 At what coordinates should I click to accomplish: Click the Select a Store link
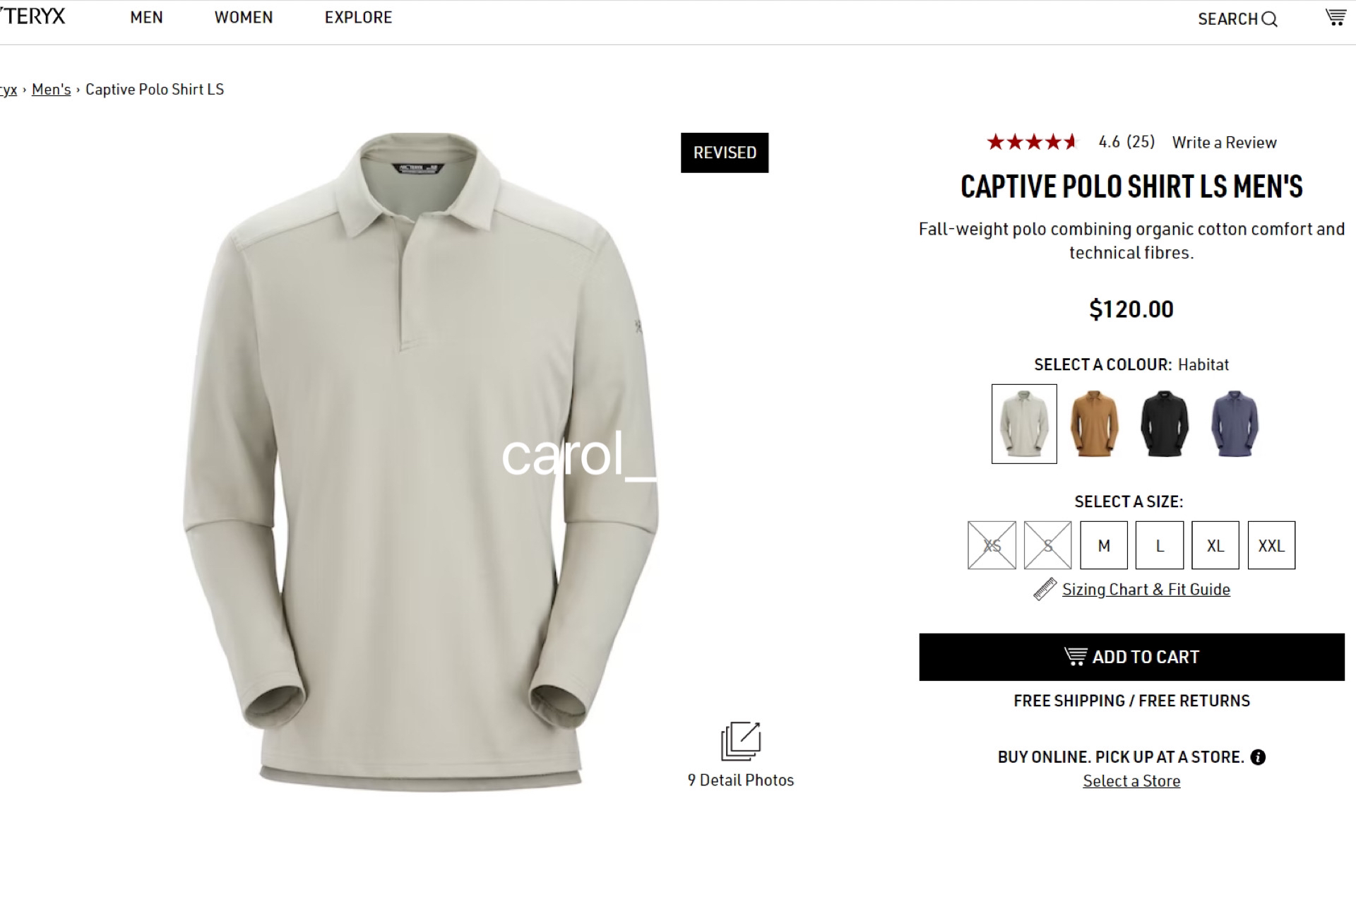tap(1131, 781)
